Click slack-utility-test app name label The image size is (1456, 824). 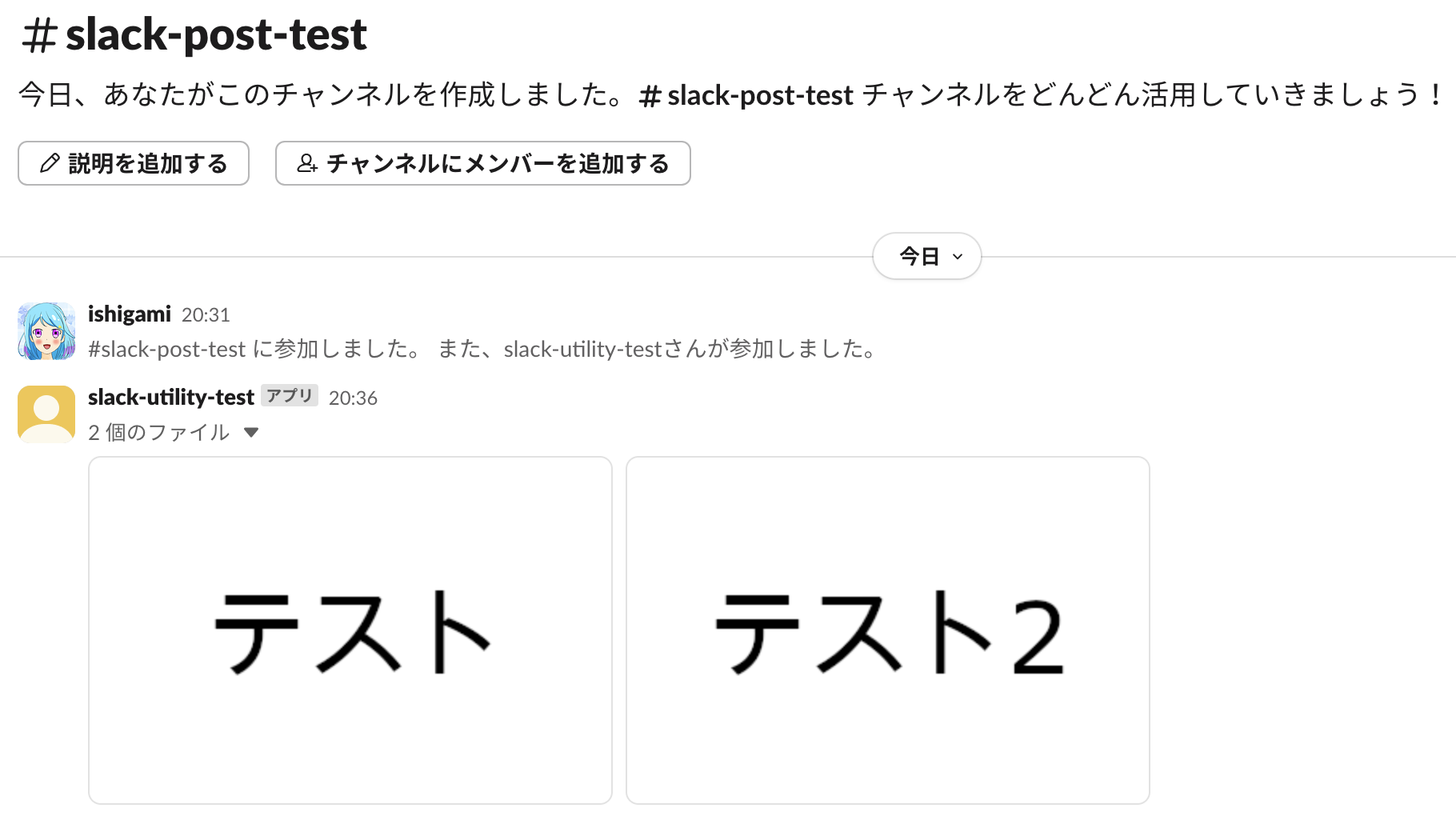(170, 396)
